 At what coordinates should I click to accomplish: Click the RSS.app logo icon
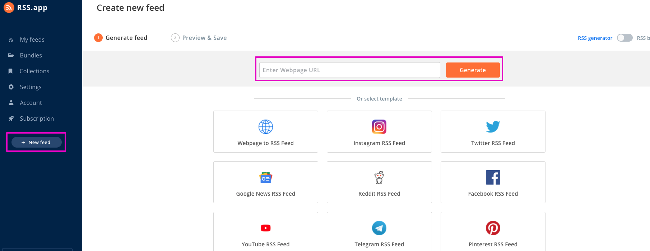point(9,8)
